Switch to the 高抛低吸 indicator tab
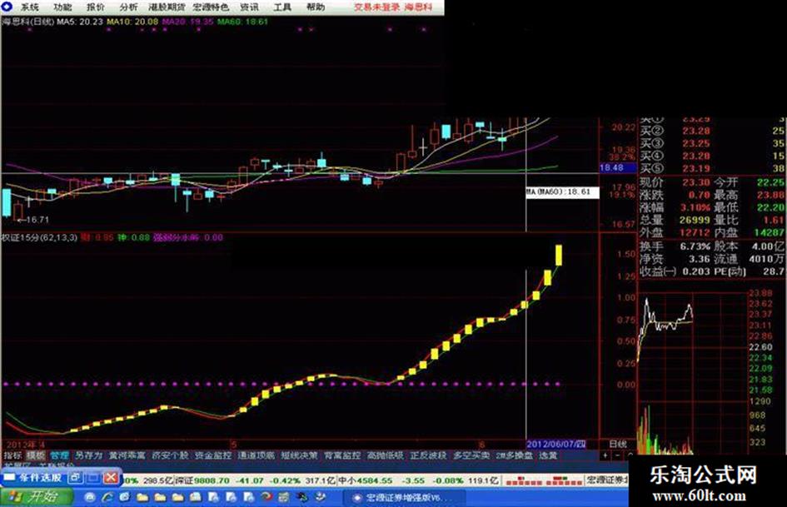Screen dimensions: 787x507 click(385, 455)
